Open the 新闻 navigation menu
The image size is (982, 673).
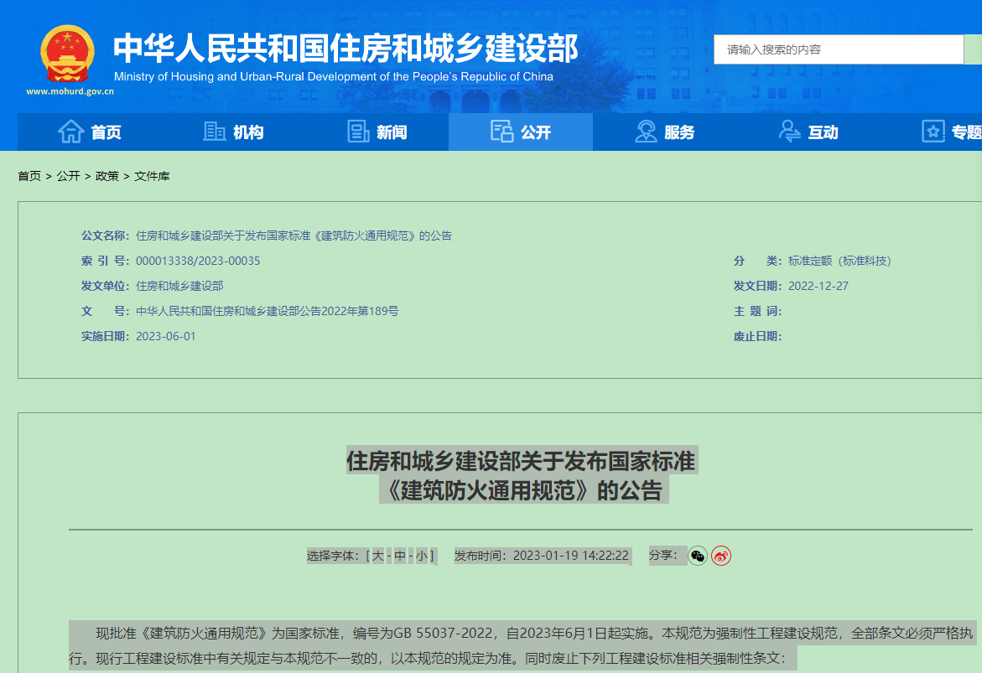click(x=392, y=132)
